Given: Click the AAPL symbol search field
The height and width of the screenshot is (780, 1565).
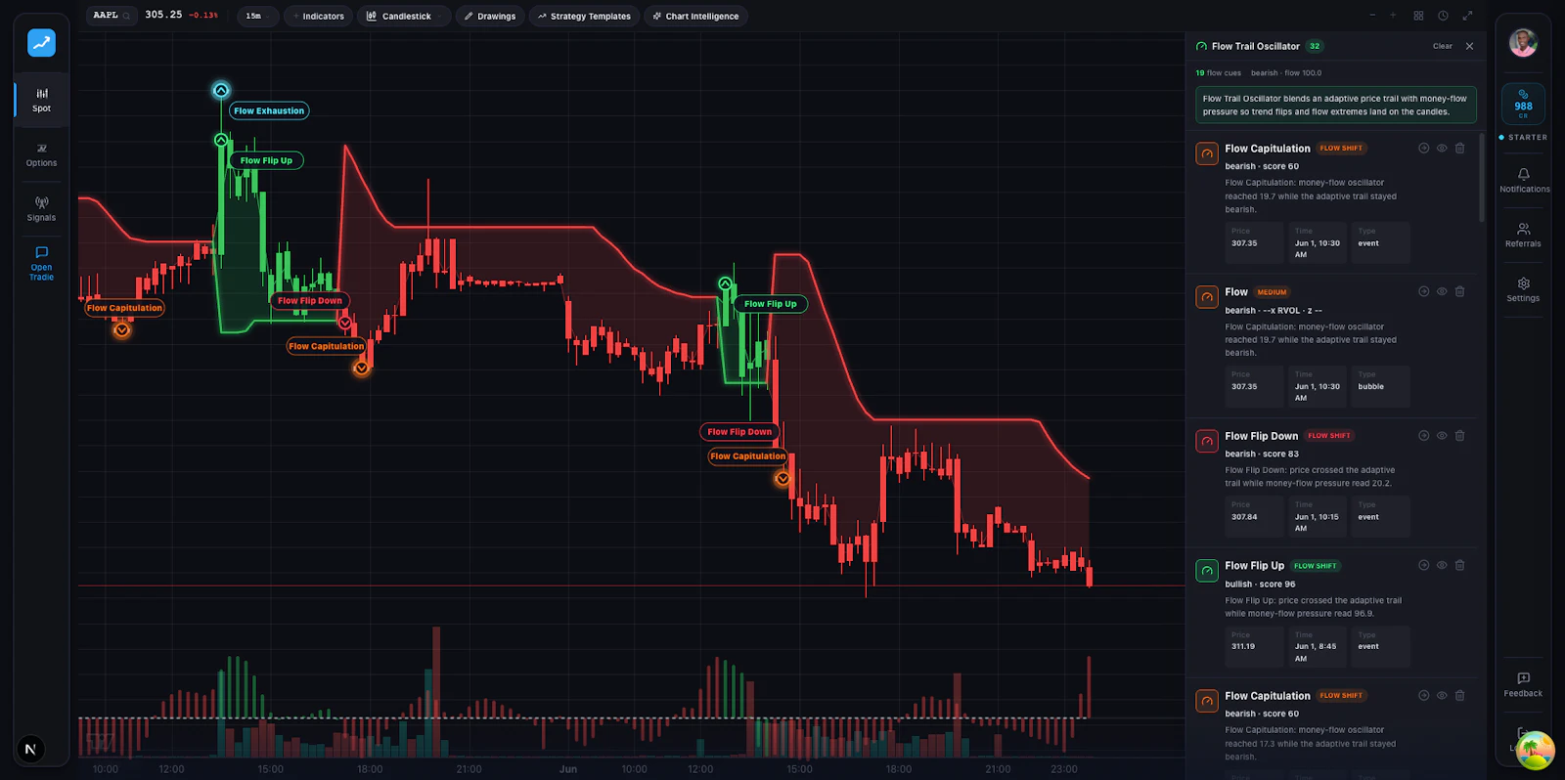Looking at the screenshot, I should 112,16.
